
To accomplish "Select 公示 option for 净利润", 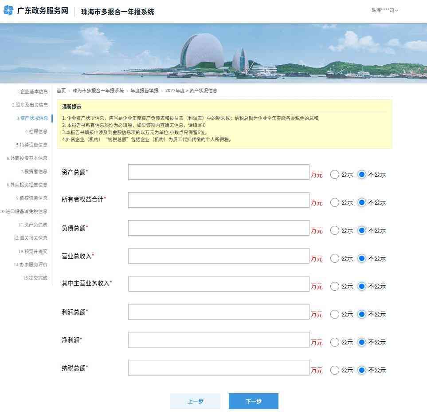I will click(x=335, y=342).
